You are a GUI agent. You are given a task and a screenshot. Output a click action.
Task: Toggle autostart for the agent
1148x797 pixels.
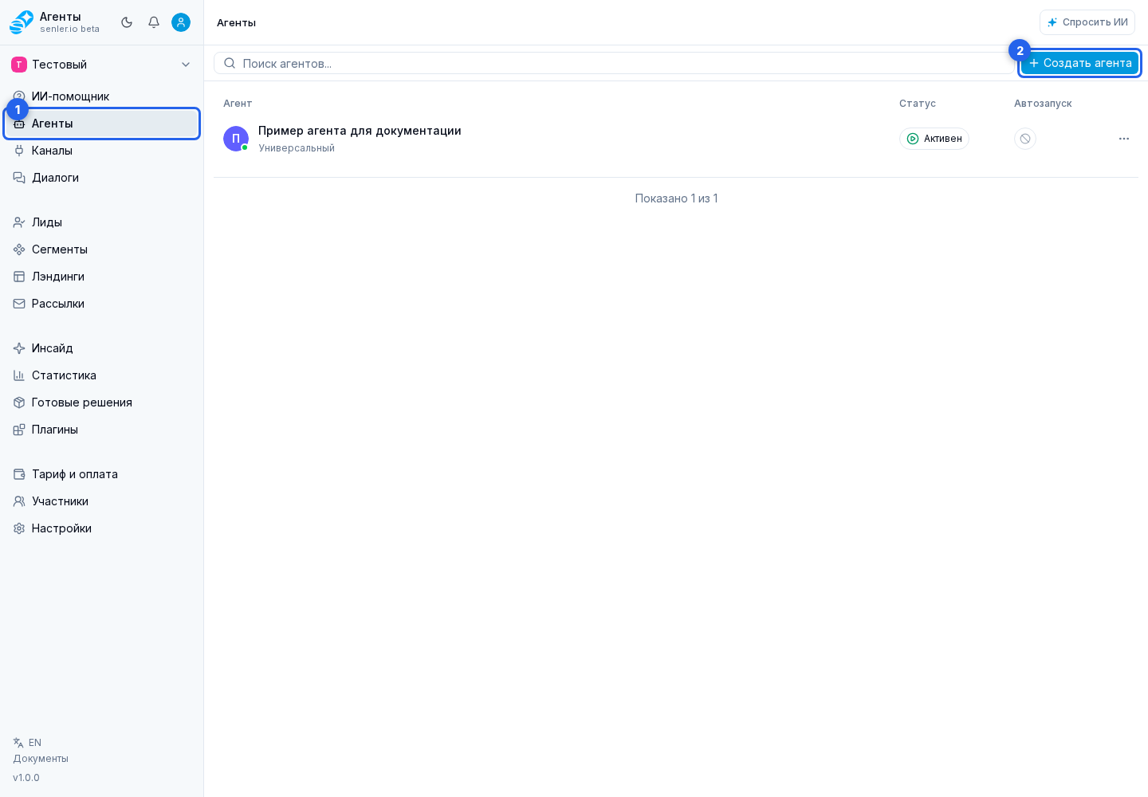pos(1025,139)
